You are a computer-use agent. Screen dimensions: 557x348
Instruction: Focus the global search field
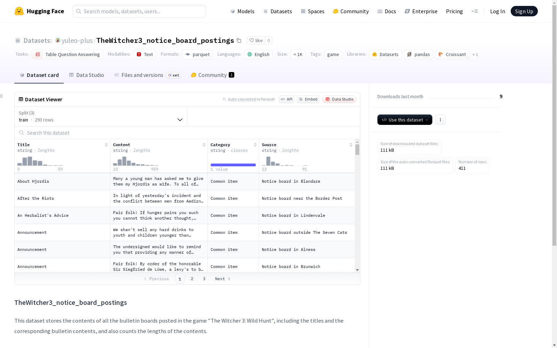(139, 11)
